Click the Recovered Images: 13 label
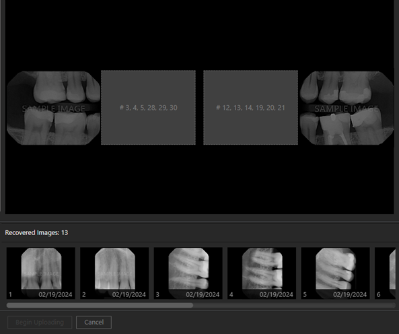 pos(36,233)
